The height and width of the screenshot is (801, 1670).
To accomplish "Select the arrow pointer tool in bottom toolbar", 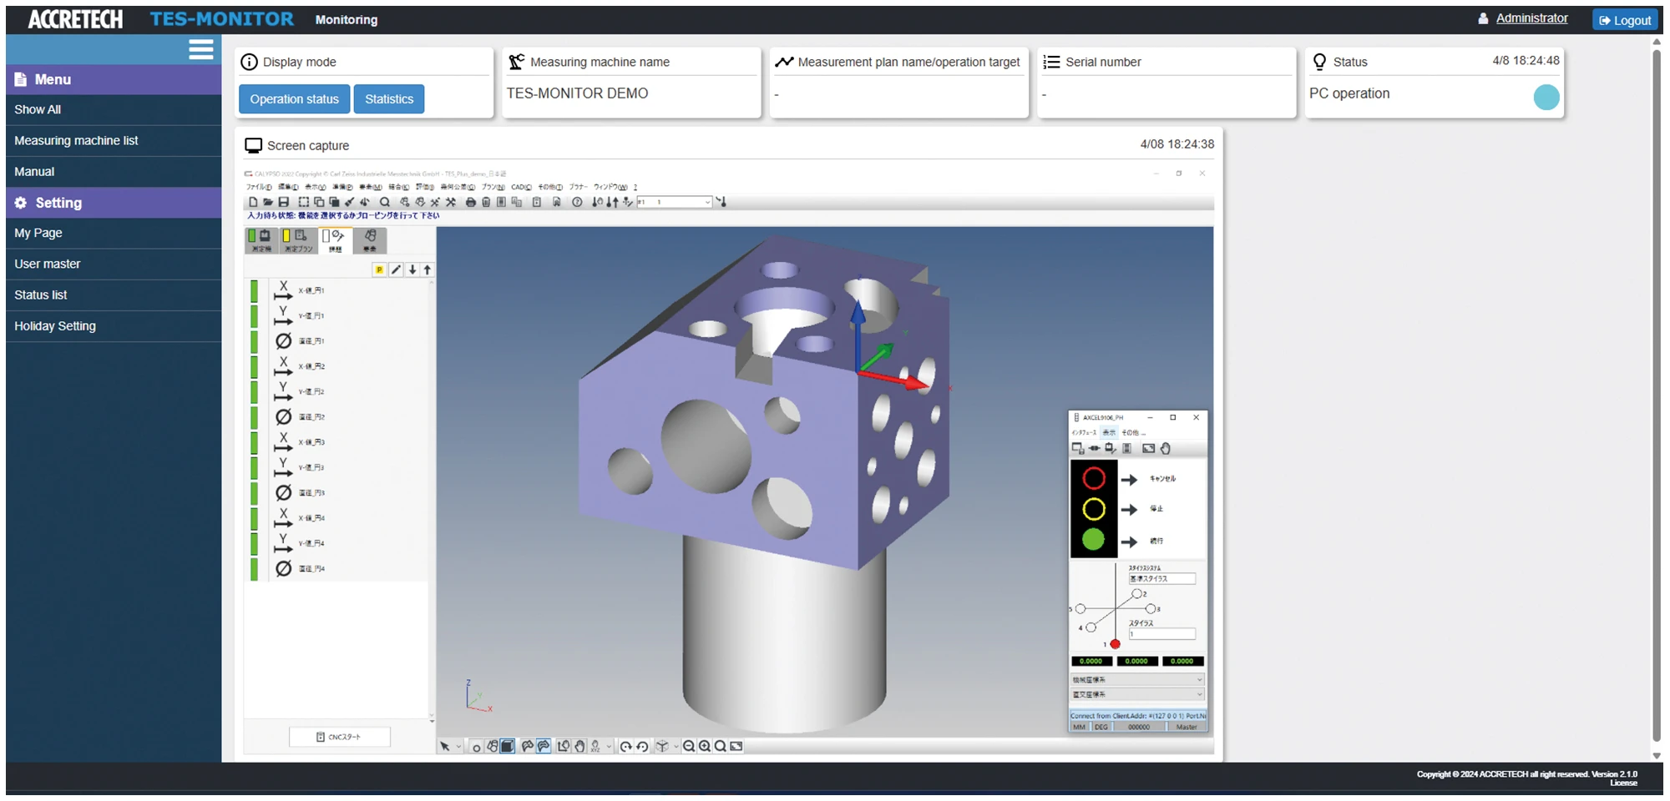I will click(445, 746).
